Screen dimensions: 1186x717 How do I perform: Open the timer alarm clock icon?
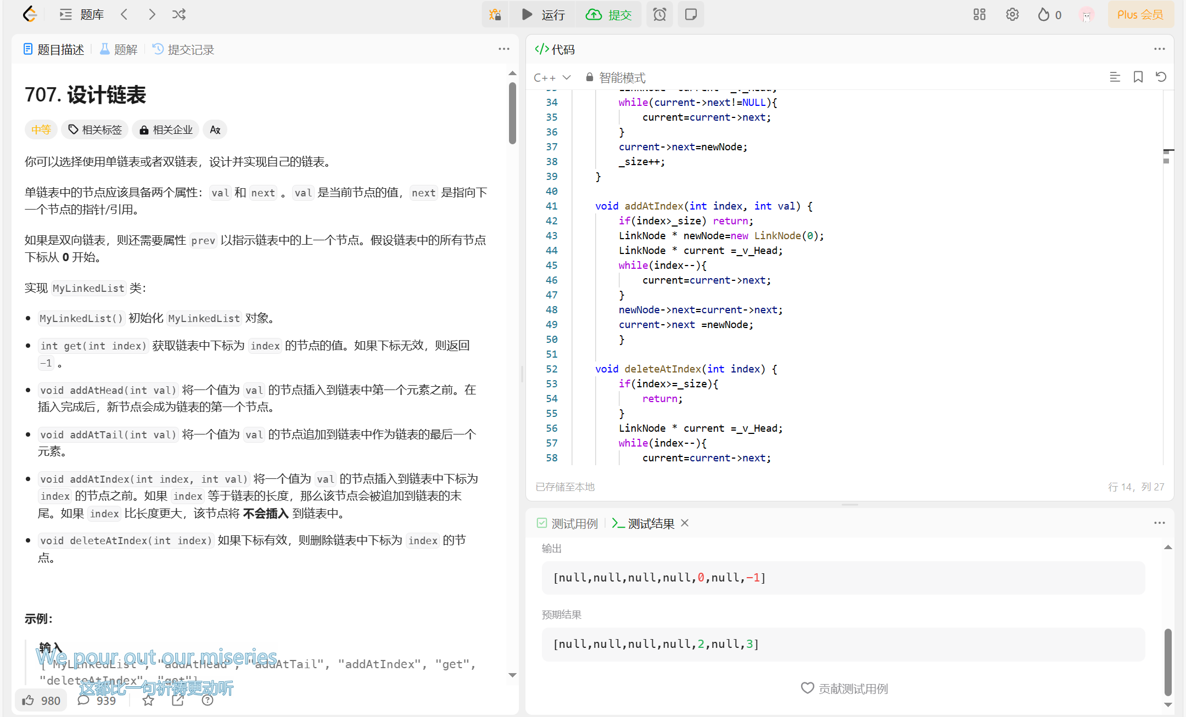(x=659, y=14)
